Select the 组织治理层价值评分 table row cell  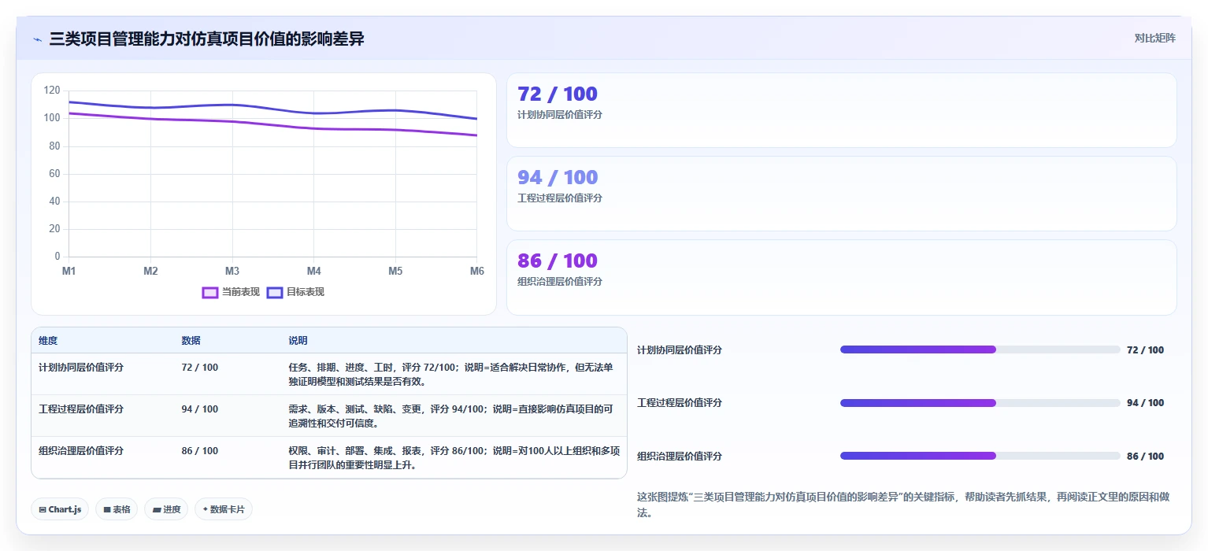coord(81,451)
